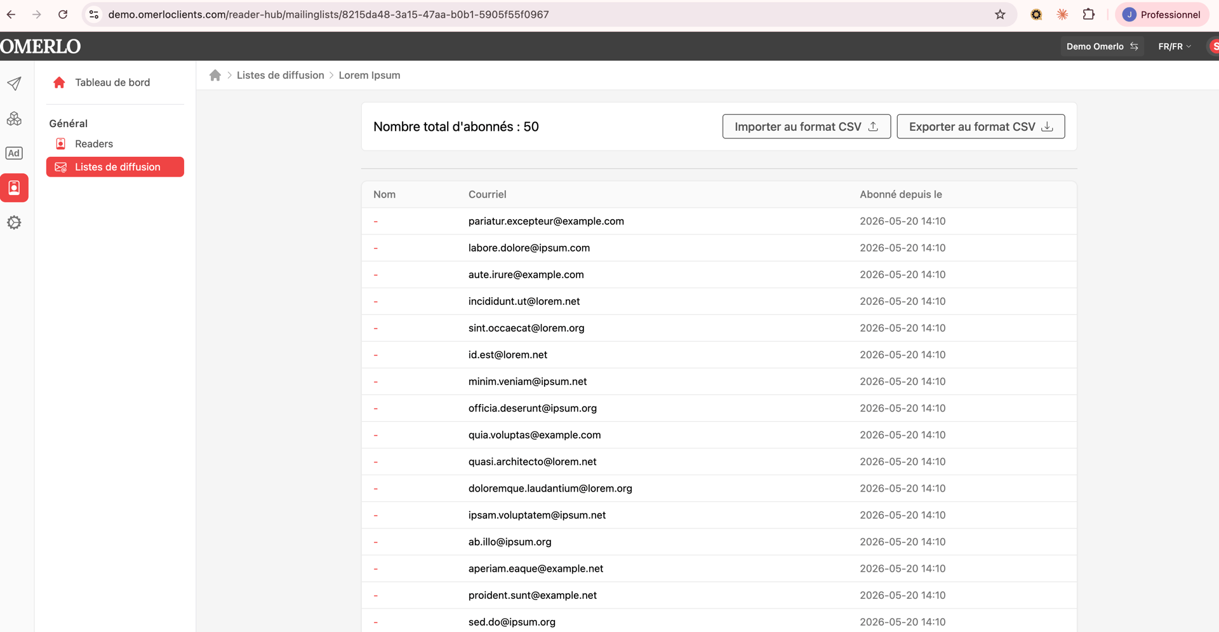
Task: Open site information icon in address bar
Action: pos(94,14)
